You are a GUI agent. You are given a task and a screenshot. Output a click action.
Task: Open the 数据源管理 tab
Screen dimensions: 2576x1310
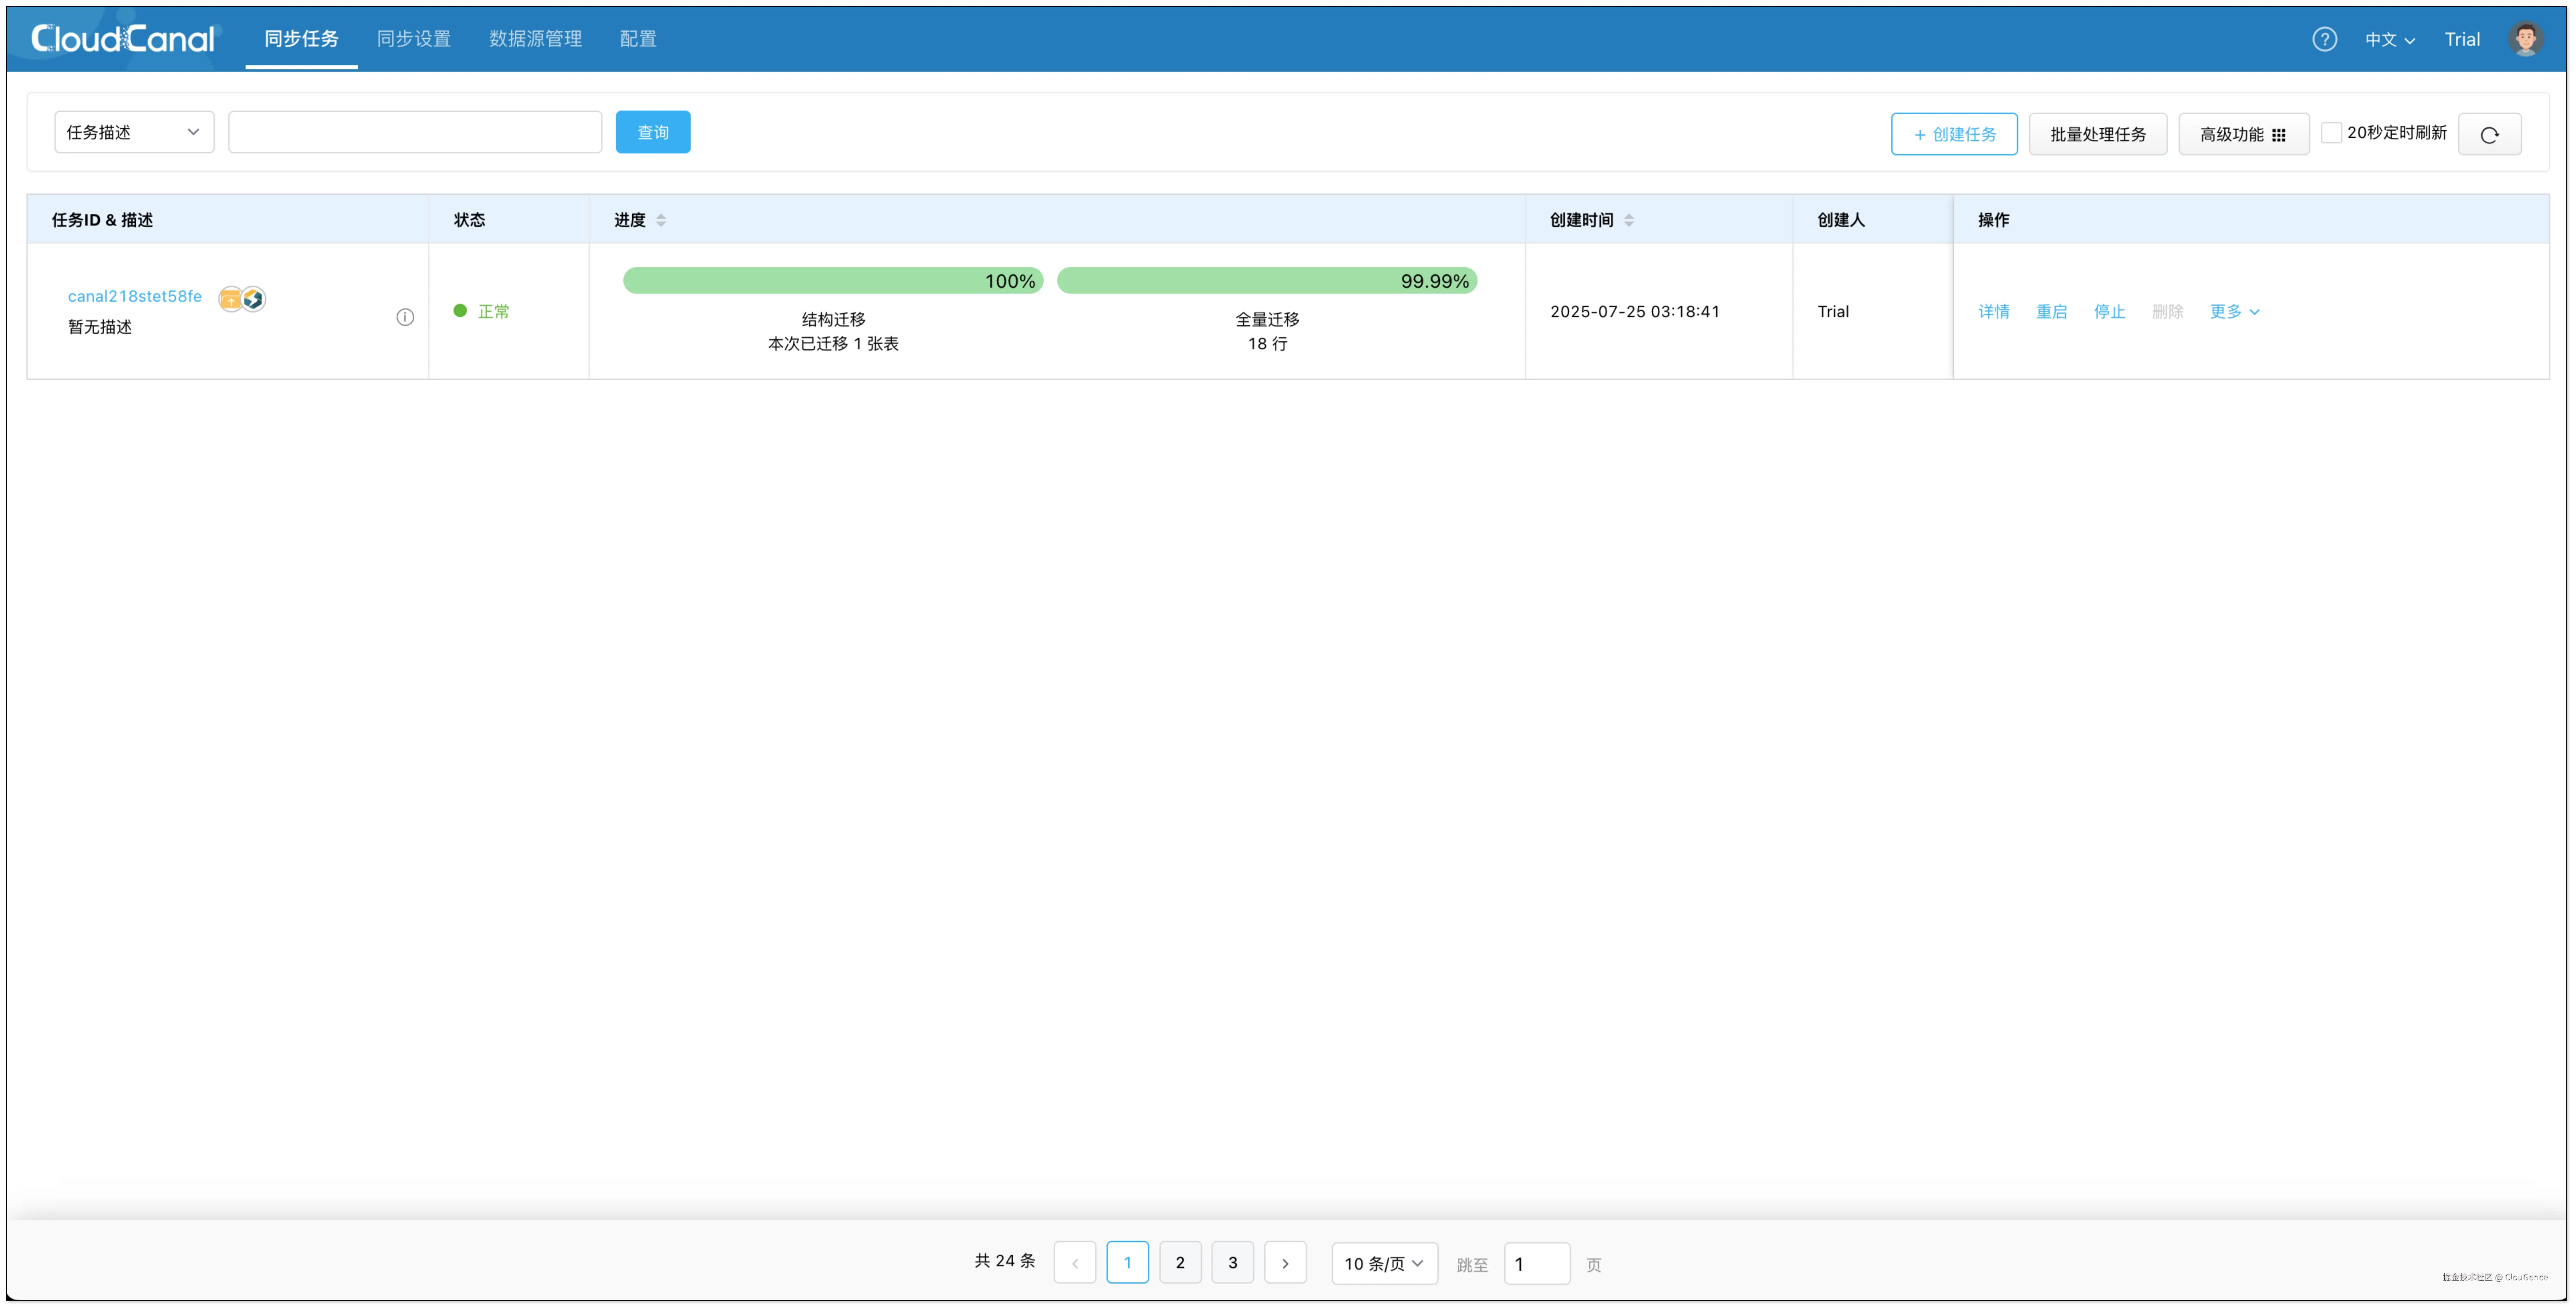[x=535, y=39]
